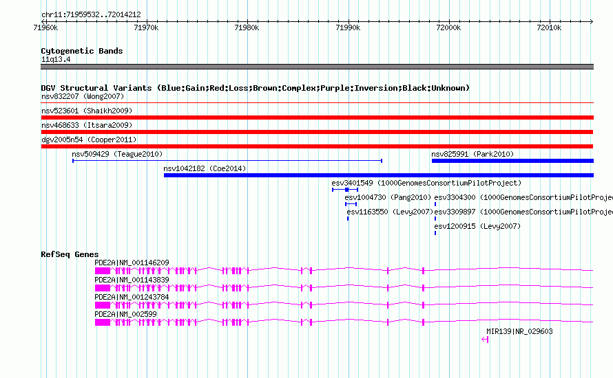This screenshot has width=613, height=378.
Task: Open the nsv509429 (Teague2010) label
Action: (117, 154)
